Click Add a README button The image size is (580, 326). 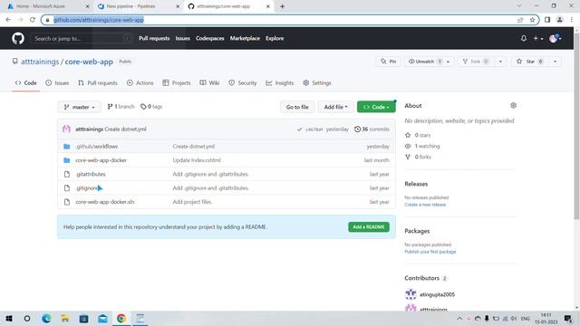pos(369,227)
